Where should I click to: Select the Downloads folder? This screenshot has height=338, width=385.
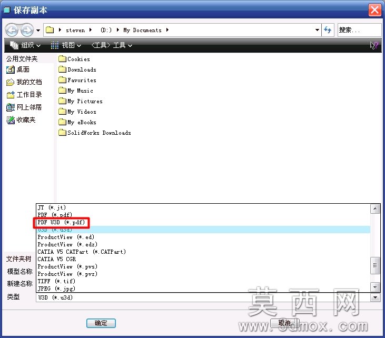(77, 69)
